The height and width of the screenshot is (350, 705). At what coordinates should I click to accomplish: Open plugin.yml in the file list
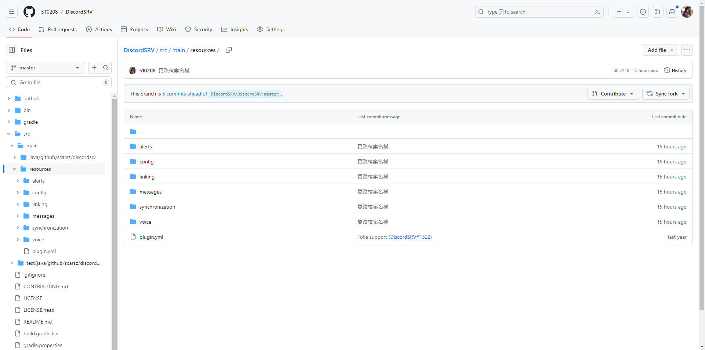tap(151, 237)
